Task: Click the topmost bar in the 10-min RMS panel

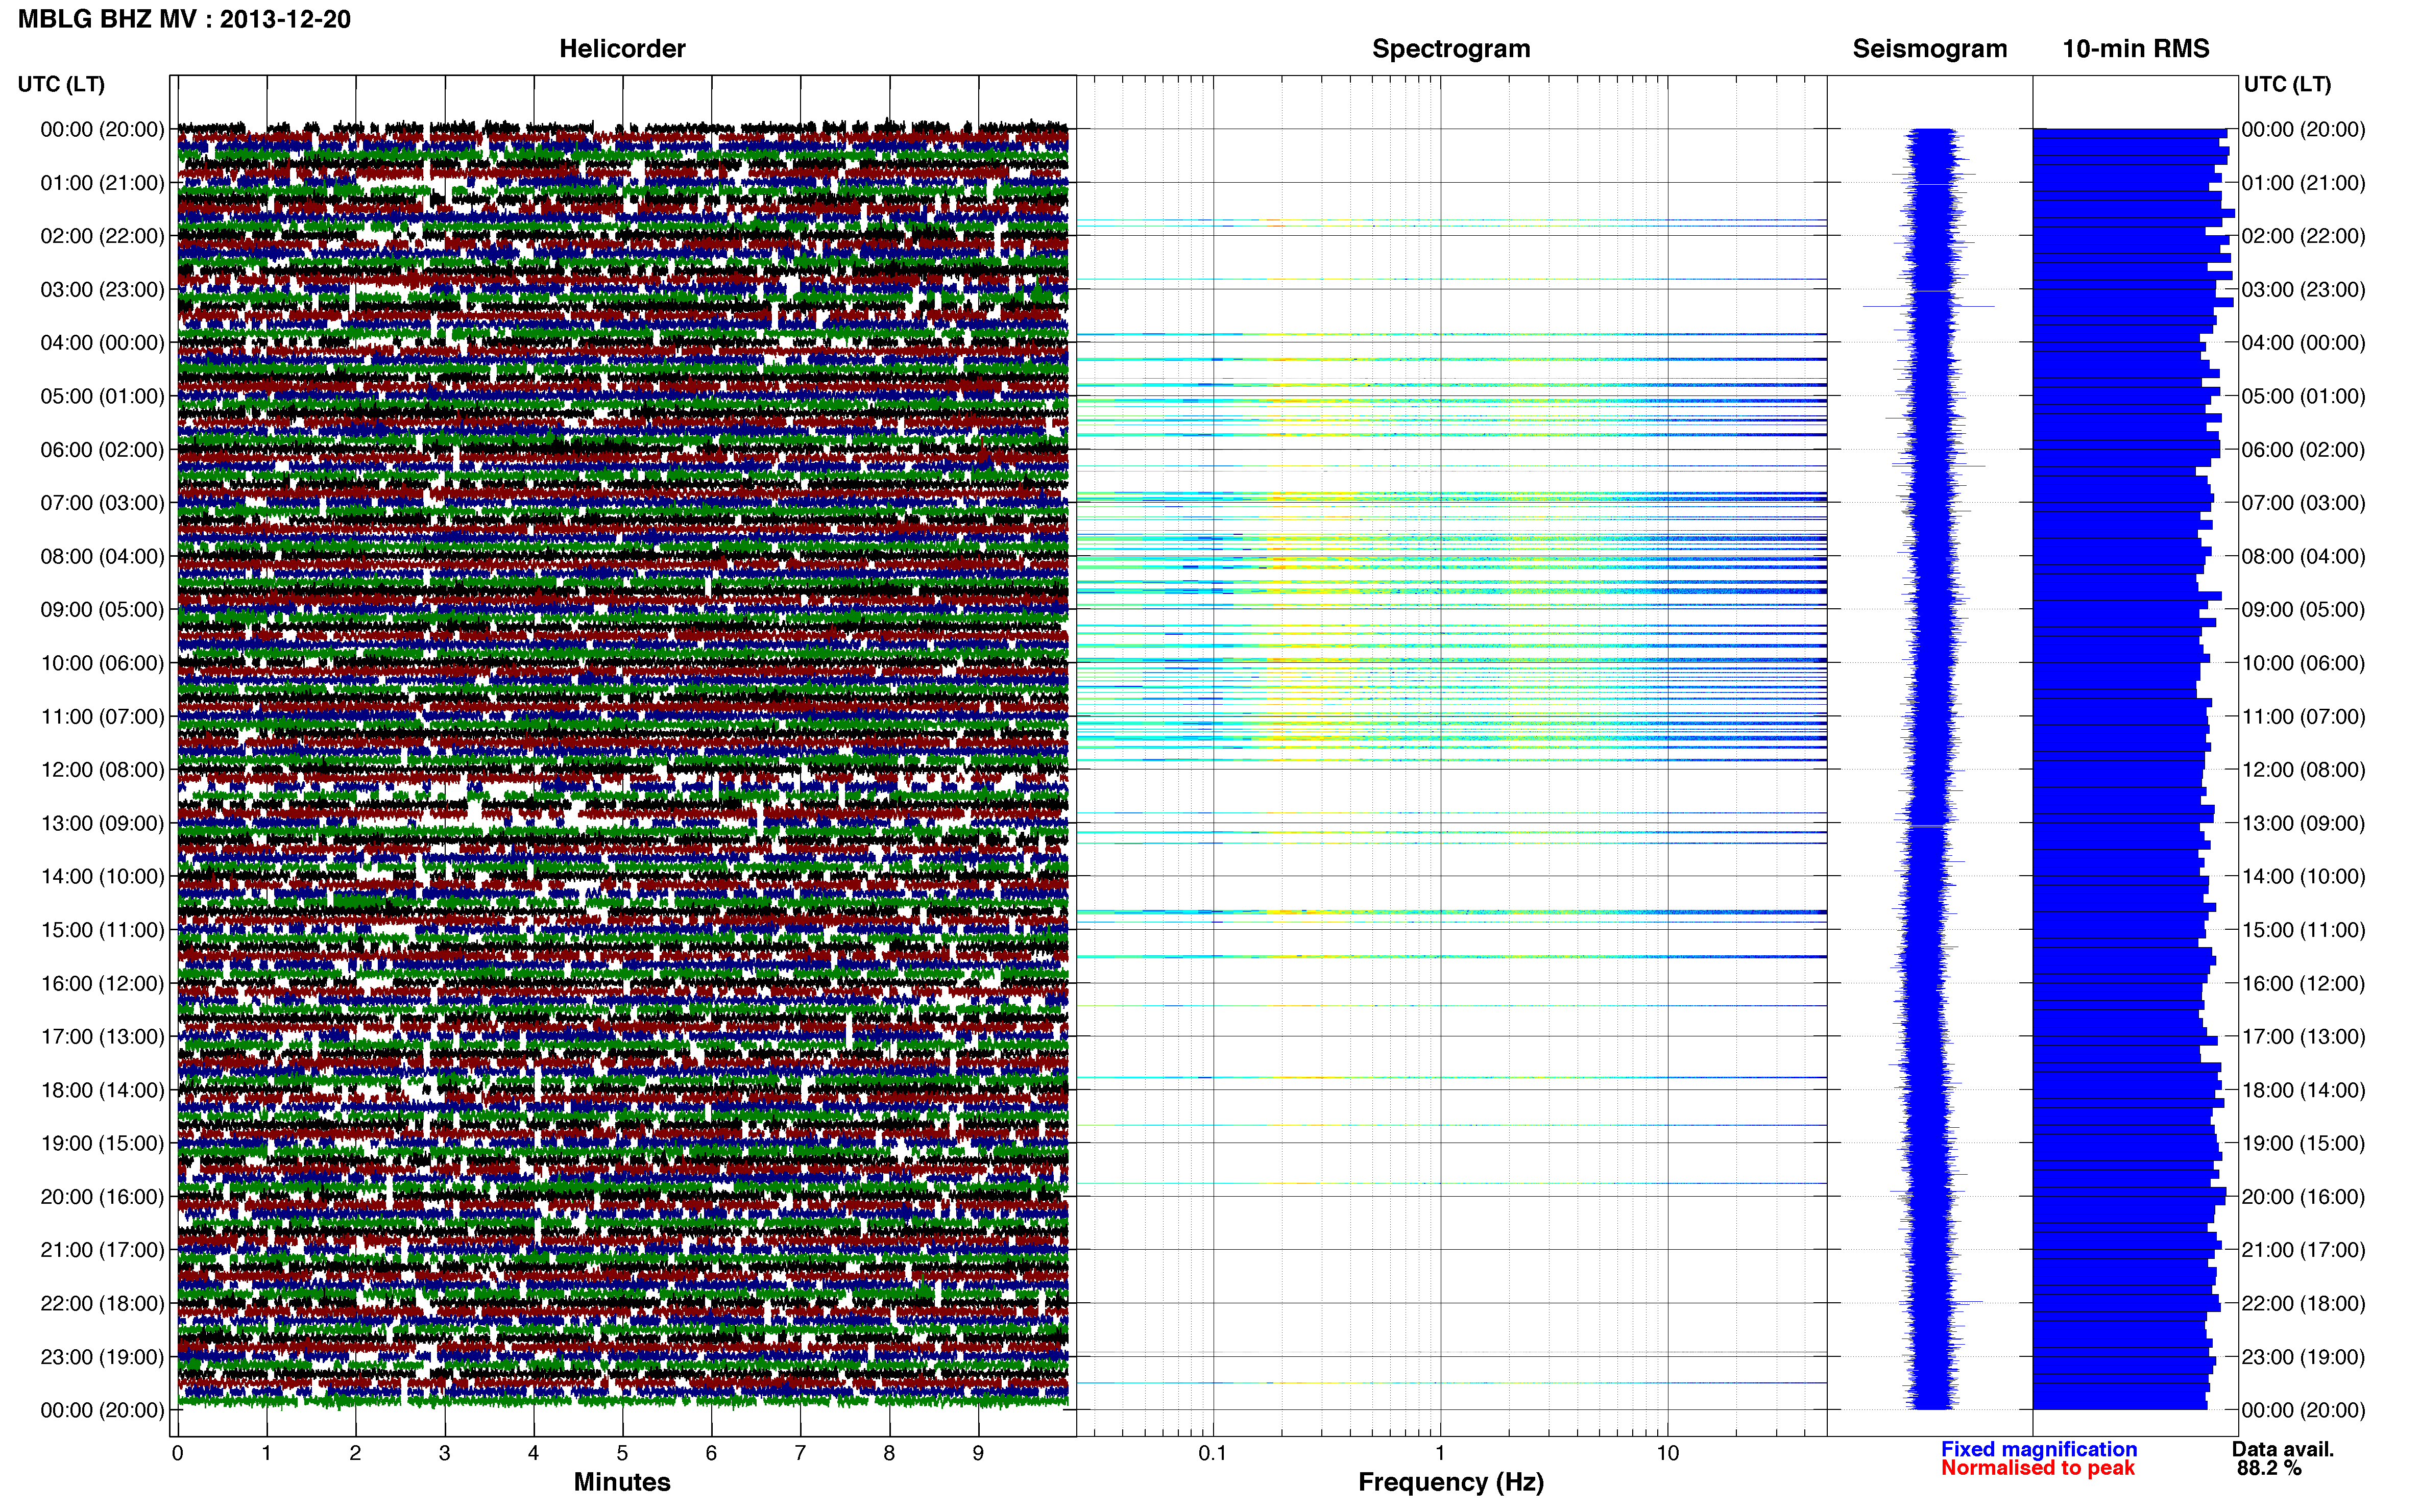Action: click(2130, 133)
